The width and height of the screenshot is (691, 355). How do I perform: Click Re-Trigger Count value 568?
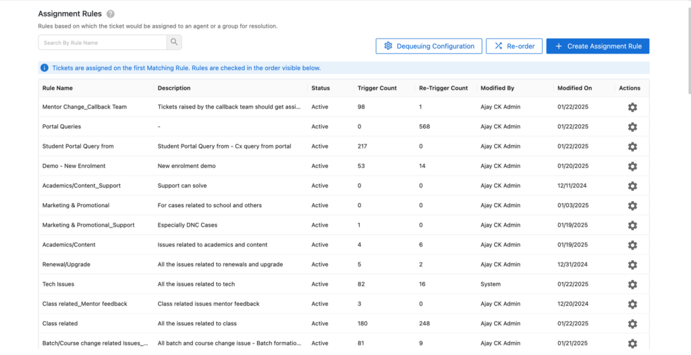(424, 127)
